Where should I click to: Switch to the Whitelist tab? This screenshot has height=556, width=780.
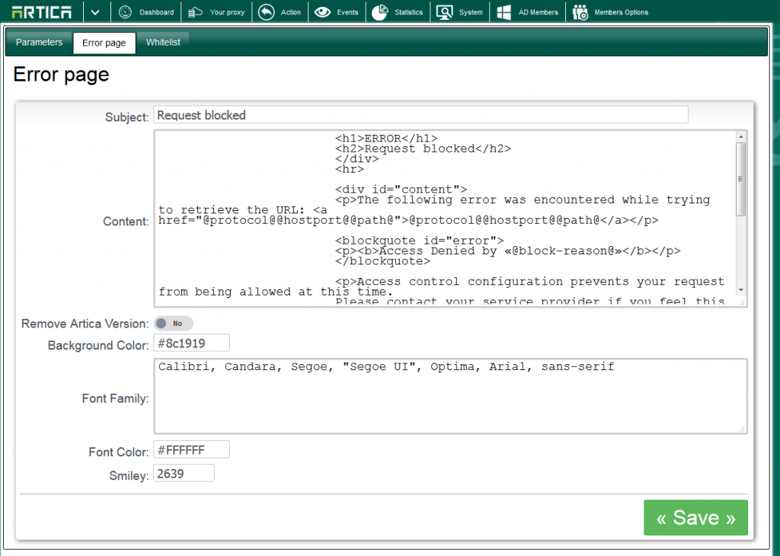163,43
